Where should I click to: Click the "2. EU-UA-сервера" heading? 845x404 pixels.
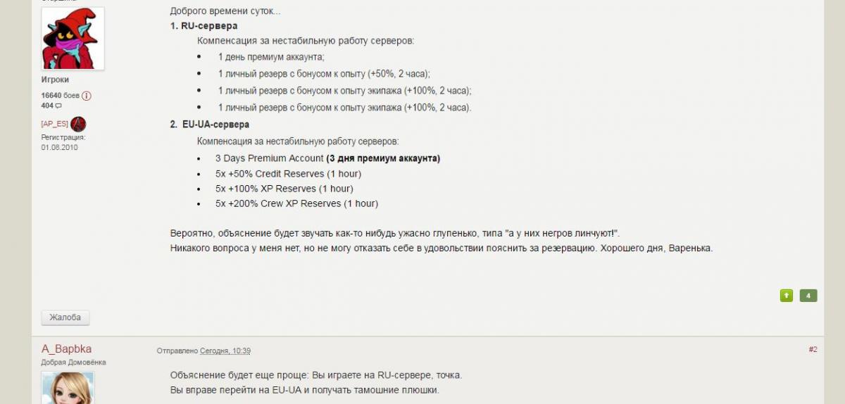(210, 125)
